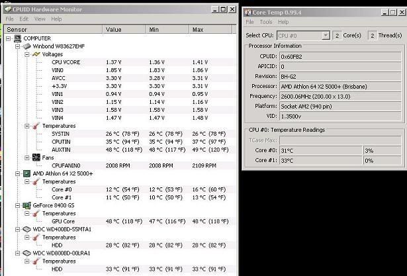Open the Select CPU dropdown in Core Temp
This screenshot has width=407, height=276.
(326, 35)
